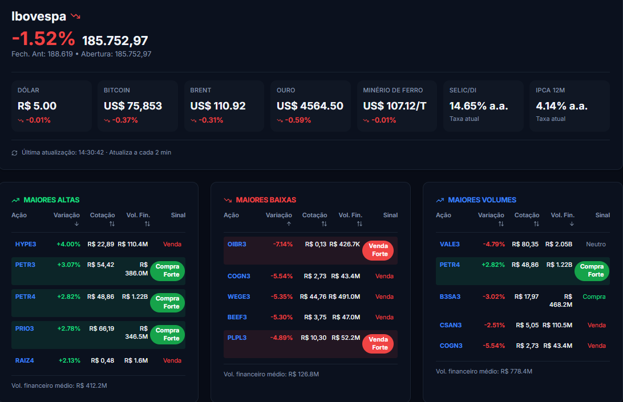Open the OURO US$ 4564.50 card
Screen dimensions: 623x402
point(311,106)
